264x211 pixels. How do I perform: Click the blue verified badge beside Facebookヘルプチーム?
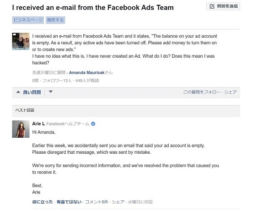93,124
